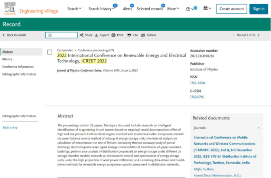
Task: Click the Create account button
Action: tap(231, 9)
